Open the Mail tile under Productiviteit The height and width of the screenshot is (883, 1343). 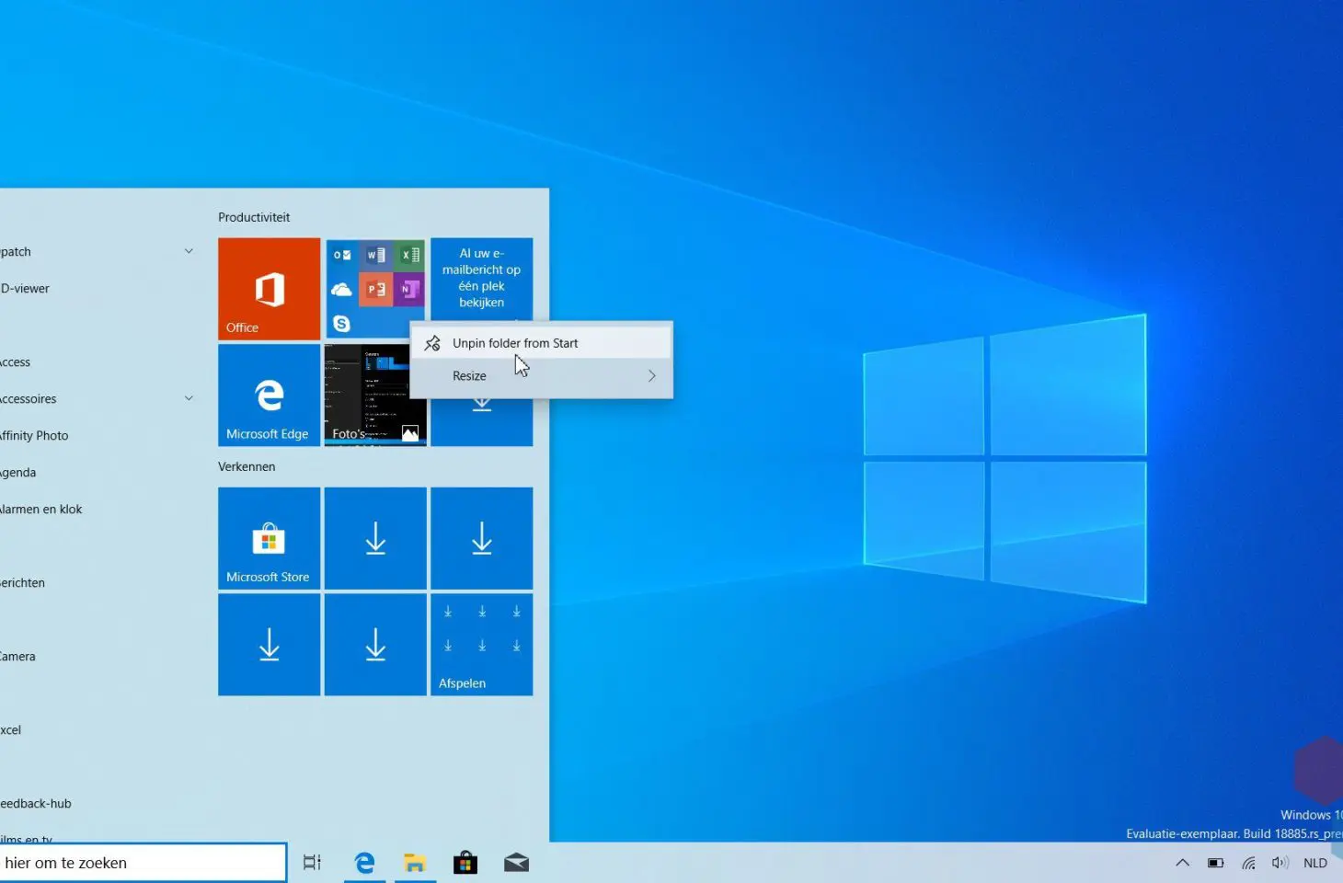[481, 276]
